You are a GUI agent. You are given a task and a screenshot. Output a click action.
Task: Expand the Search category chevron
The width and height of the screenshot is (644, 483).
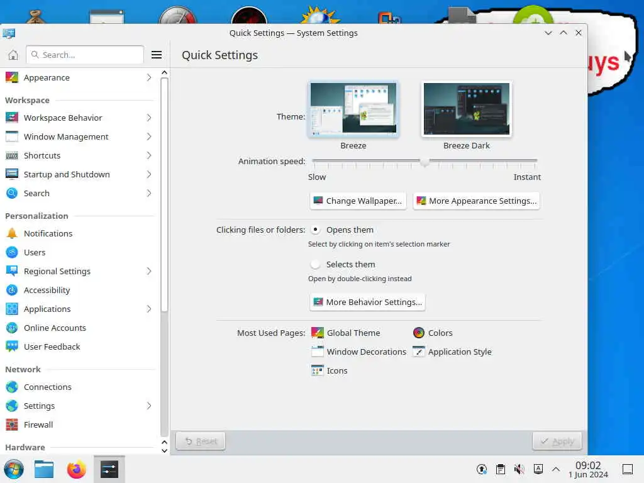coord(149,193)
